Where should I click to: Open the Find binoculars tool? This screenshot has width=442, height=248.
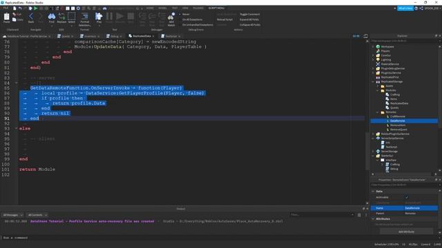click(x=52, y=17)
